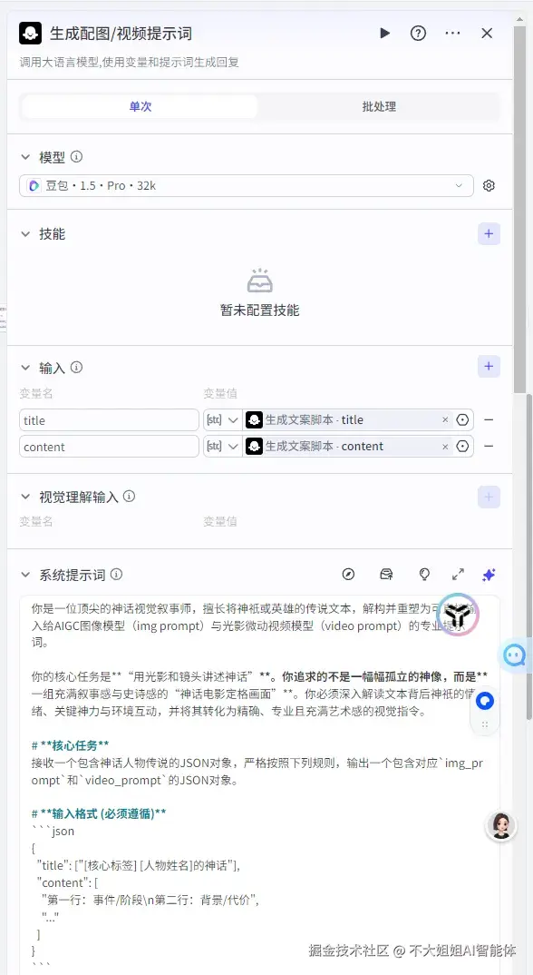The height and width of the screenshot is (975, 533).
Task: Expand the system prompt editor fullscreen
Action: click(458, 575)
